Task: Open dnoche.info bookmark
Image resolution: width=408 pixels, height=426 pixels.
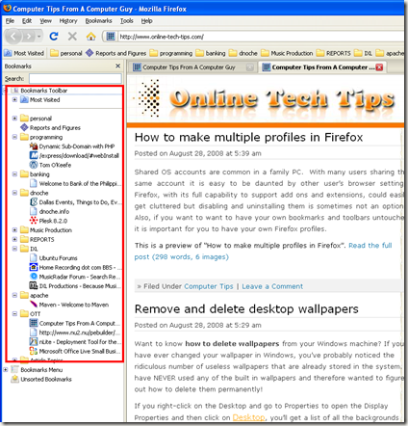Action: coord(49,212)
